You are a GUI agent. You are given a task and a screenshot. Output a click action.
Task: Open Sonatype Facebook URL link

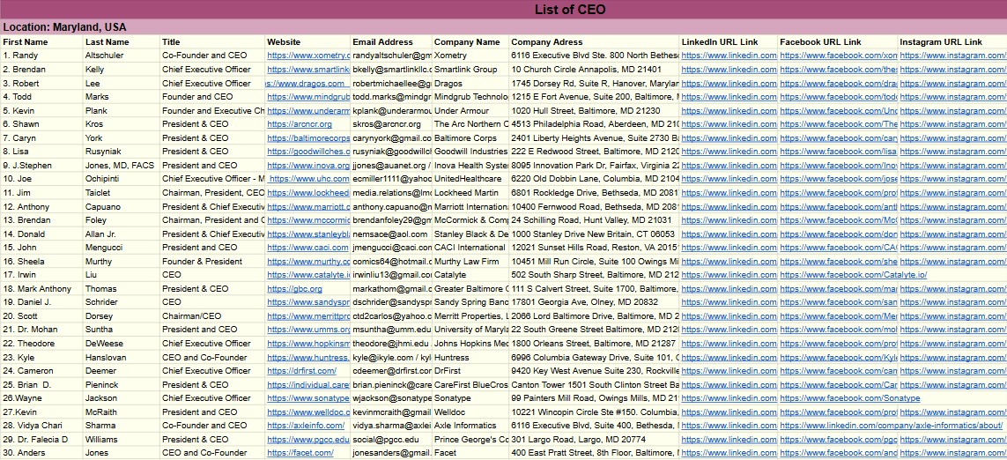pos(849,398)
